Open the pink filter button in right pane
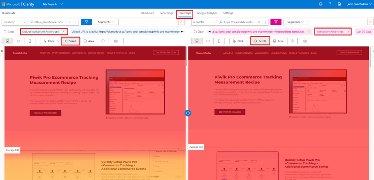The height and width of the screenshot is (180, 374). 276,22
